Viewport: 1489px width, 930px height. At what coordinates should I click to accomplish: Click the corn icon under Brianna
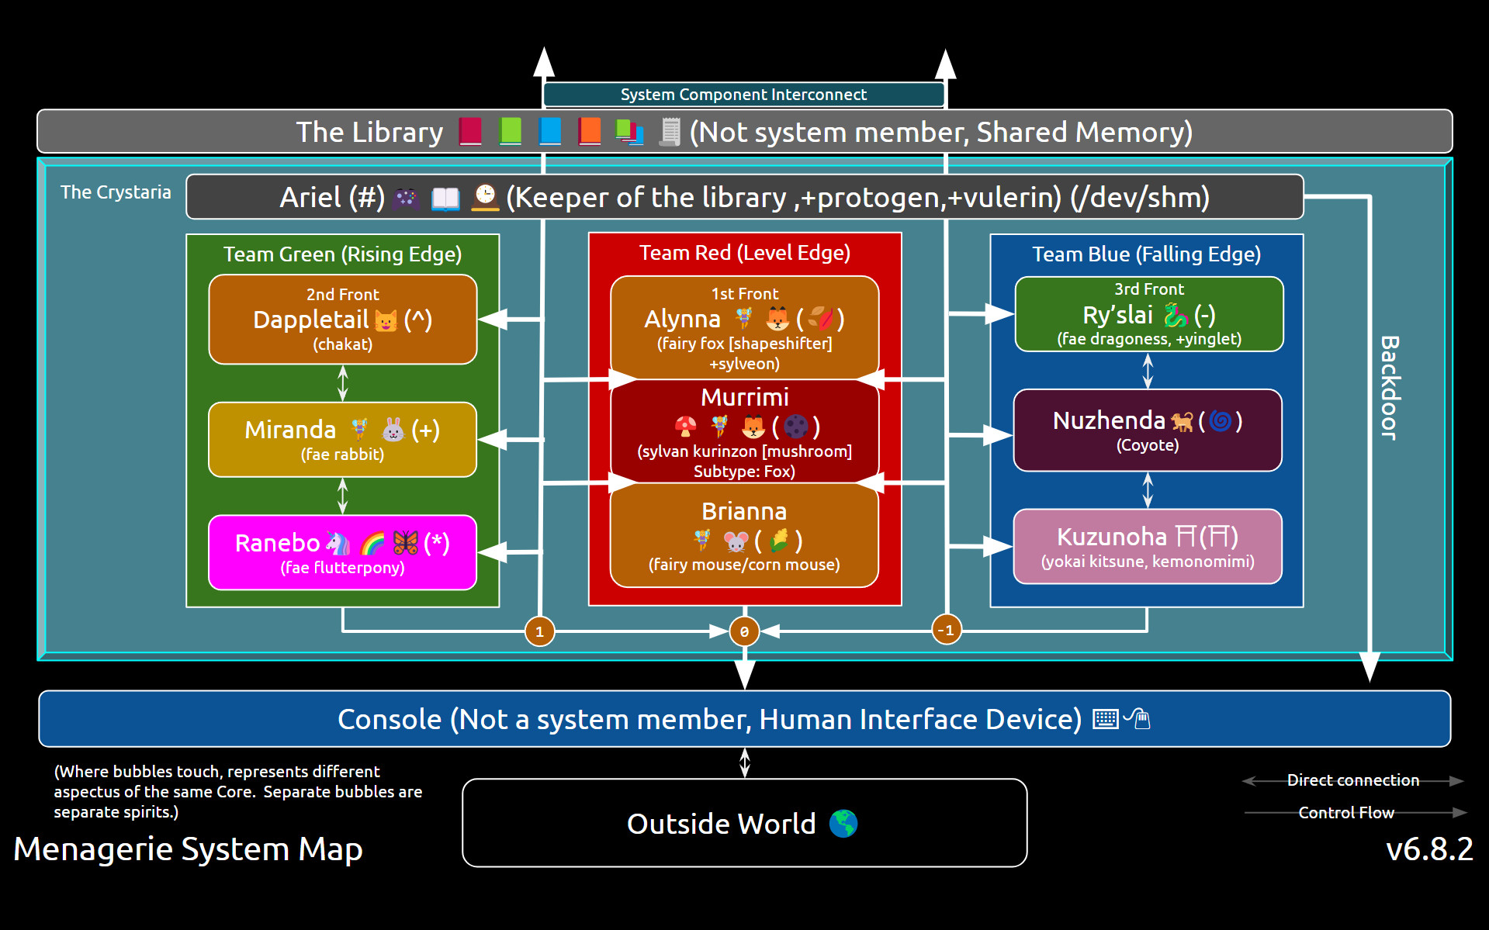tap(780, 541)
